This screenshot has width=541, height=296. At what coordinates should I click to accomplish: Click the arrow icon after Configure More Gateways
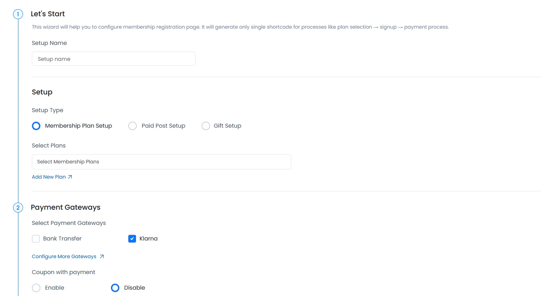[x=102, y=256]
